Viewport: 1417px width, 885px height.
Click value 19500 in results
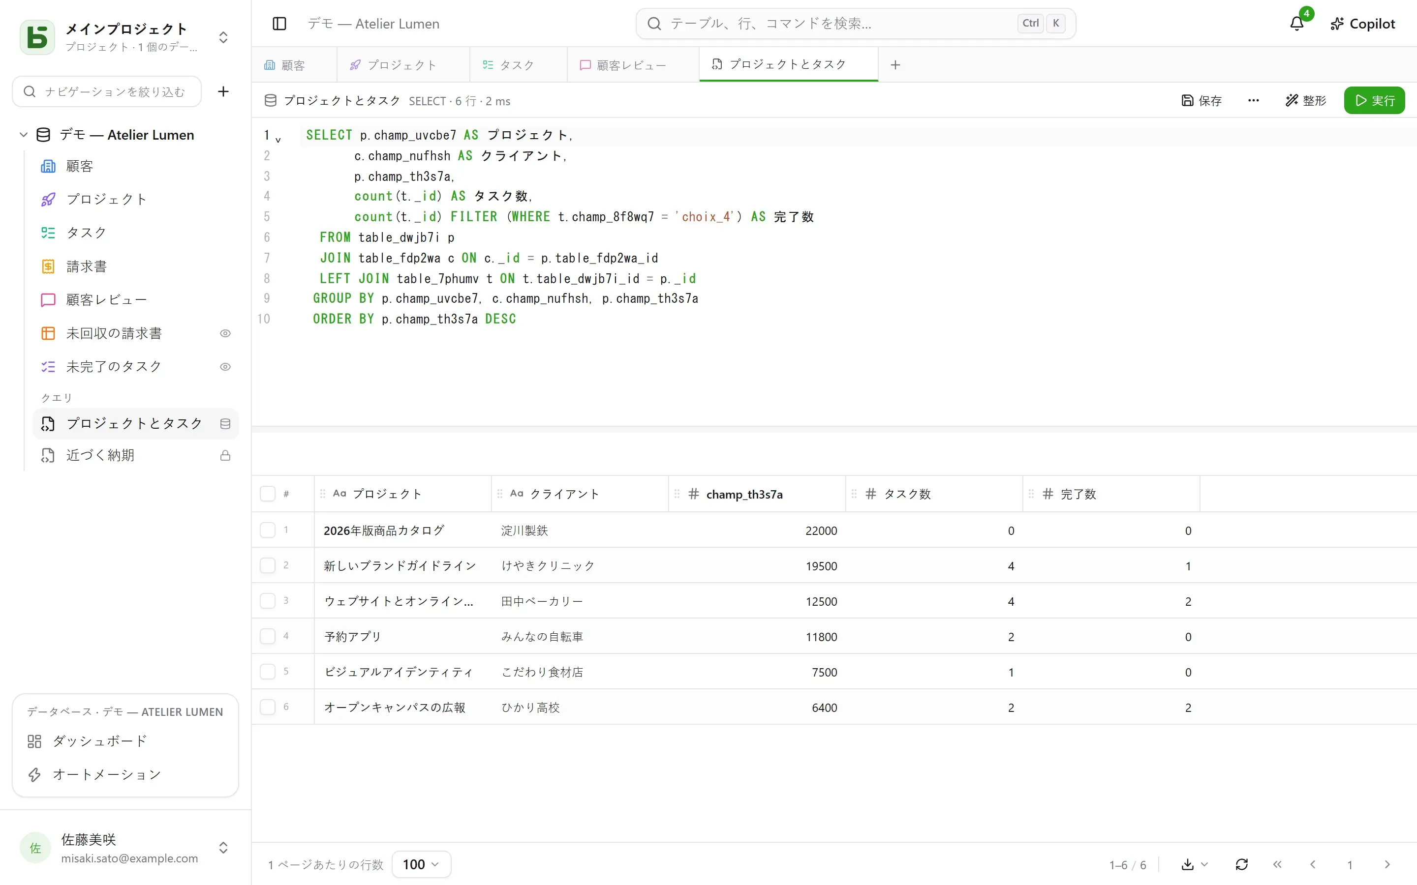821,566
